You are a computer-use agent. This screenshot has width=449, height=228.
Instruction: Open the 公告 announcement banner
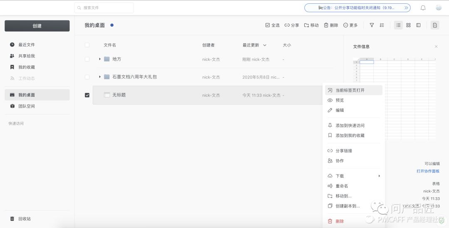point(358,8)
